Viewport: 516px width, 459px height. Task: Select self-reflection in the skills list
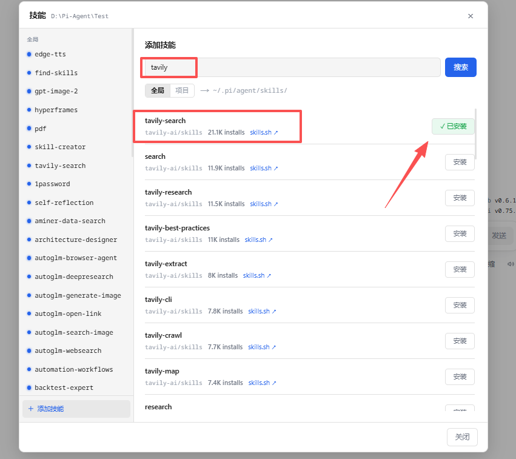tap(64, 203)
